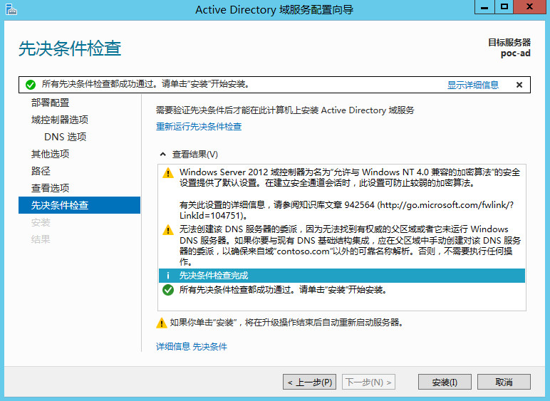The image size is (550, 401).
Task: Click warning icon for DNS delegation message
Action: 168,230
